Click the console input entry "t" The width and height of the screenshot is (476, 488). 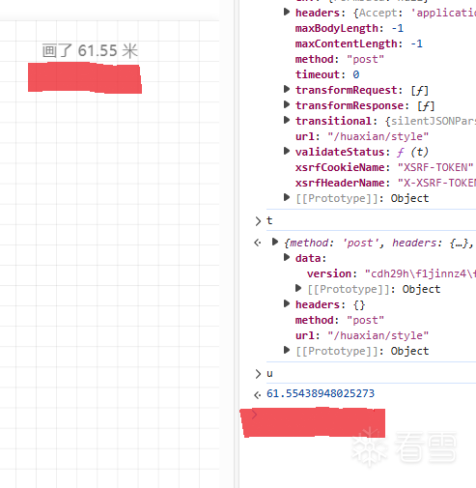coord(269,221)
